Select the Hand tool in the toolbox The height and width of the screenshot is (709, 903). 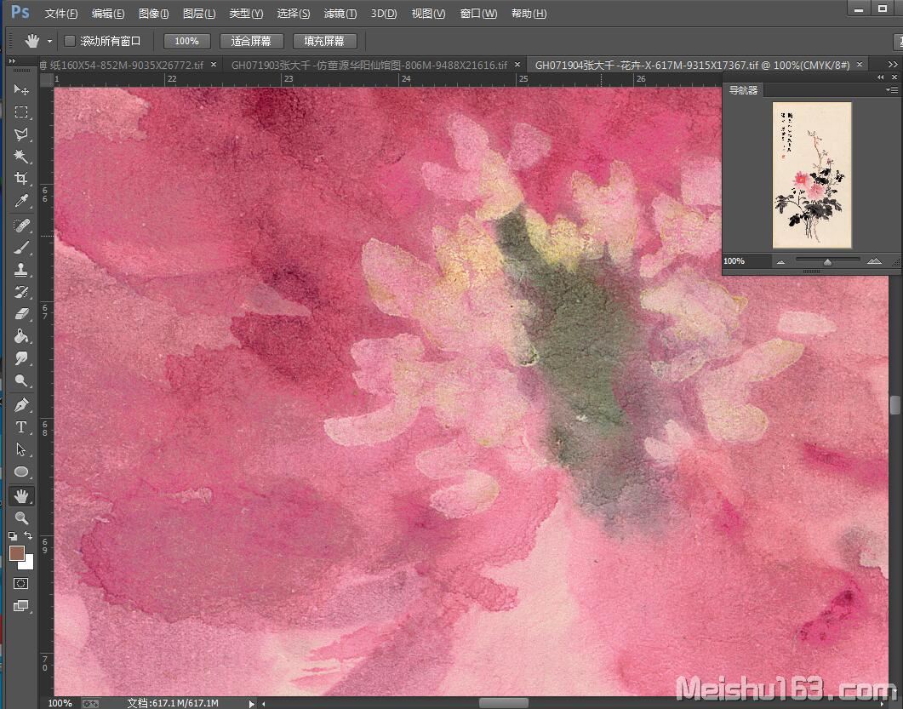21,496
